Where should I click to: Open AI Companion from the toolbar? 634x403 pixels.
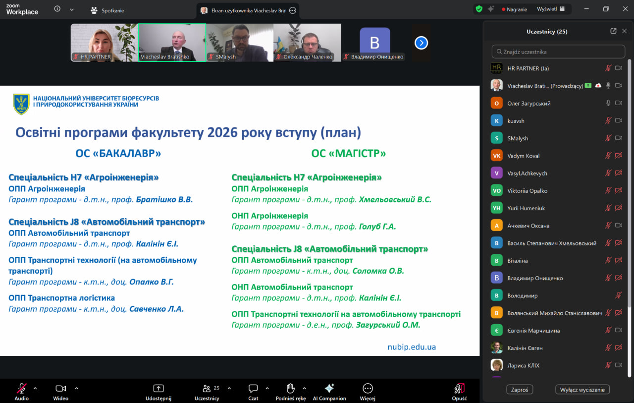(329, 389)
